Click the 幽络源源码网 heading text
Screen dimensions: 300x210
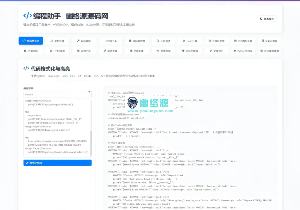[87, 16]
